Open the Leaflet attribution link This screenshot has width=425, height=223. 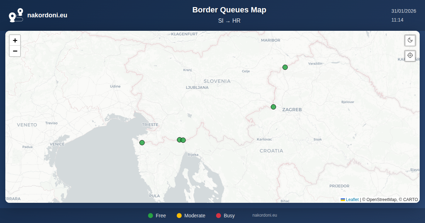tap(352, 200)
